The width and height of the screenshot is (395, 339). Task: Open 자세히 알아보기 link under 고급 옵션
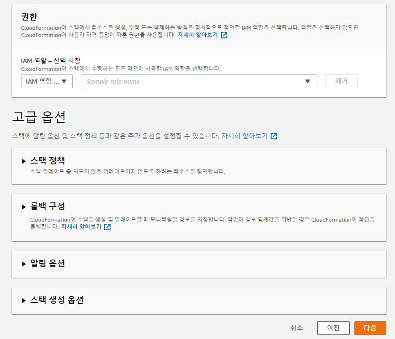[244, 136]
